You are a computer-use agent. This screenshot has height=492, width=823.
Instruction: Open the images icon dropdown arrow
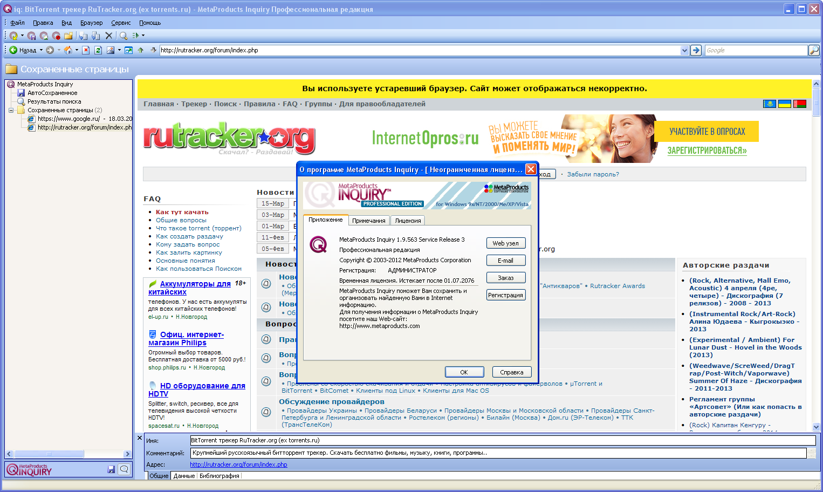point(119,50)
